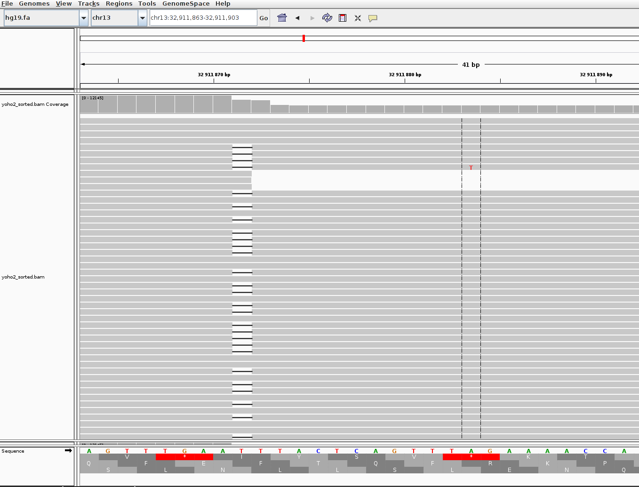
Task: Go back with the left arrow icon
Action: pyautogui.click(x=297, y=18)
